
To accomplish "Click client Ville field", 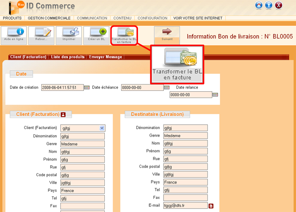I will pyautogui.click(x=83, y=182).
